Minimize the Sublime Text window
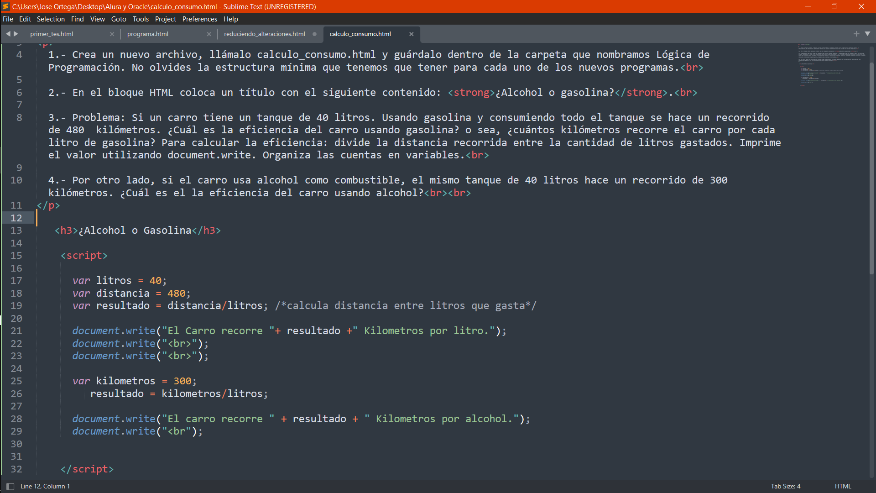The width and height of the screenshot is (876, 493). point(808,6)
